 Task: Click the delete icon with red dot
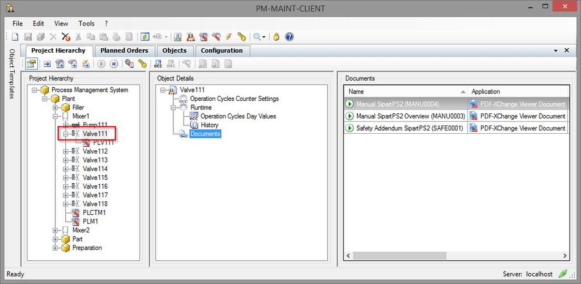(x=65, y=37)
